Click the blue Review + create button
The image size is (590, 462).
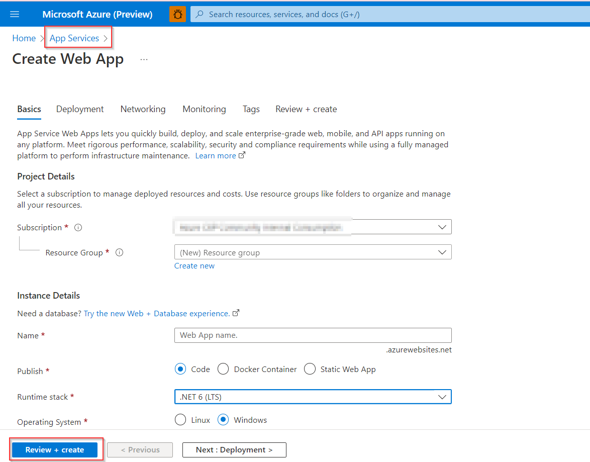click(55, 449)
